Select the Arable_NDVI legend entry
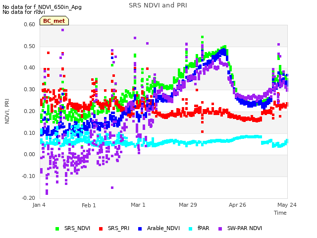The height and width of the screenshot is (238, 317). 159,229
